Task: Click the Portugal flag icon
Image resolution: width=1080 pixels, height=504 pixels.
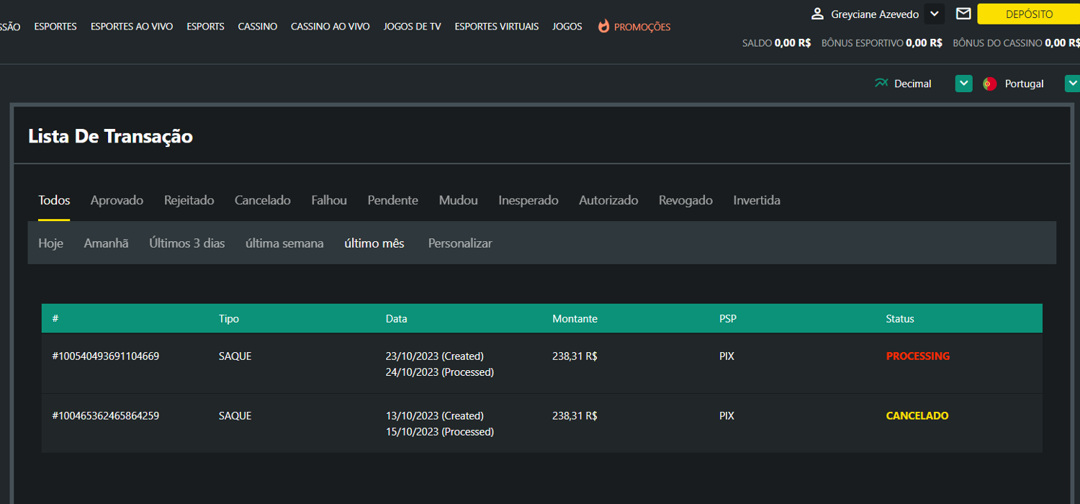Action: coord(989,84)
